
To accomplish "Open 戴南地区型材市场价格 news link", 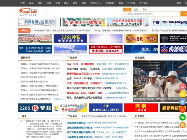I will click(x=41, y=68).
